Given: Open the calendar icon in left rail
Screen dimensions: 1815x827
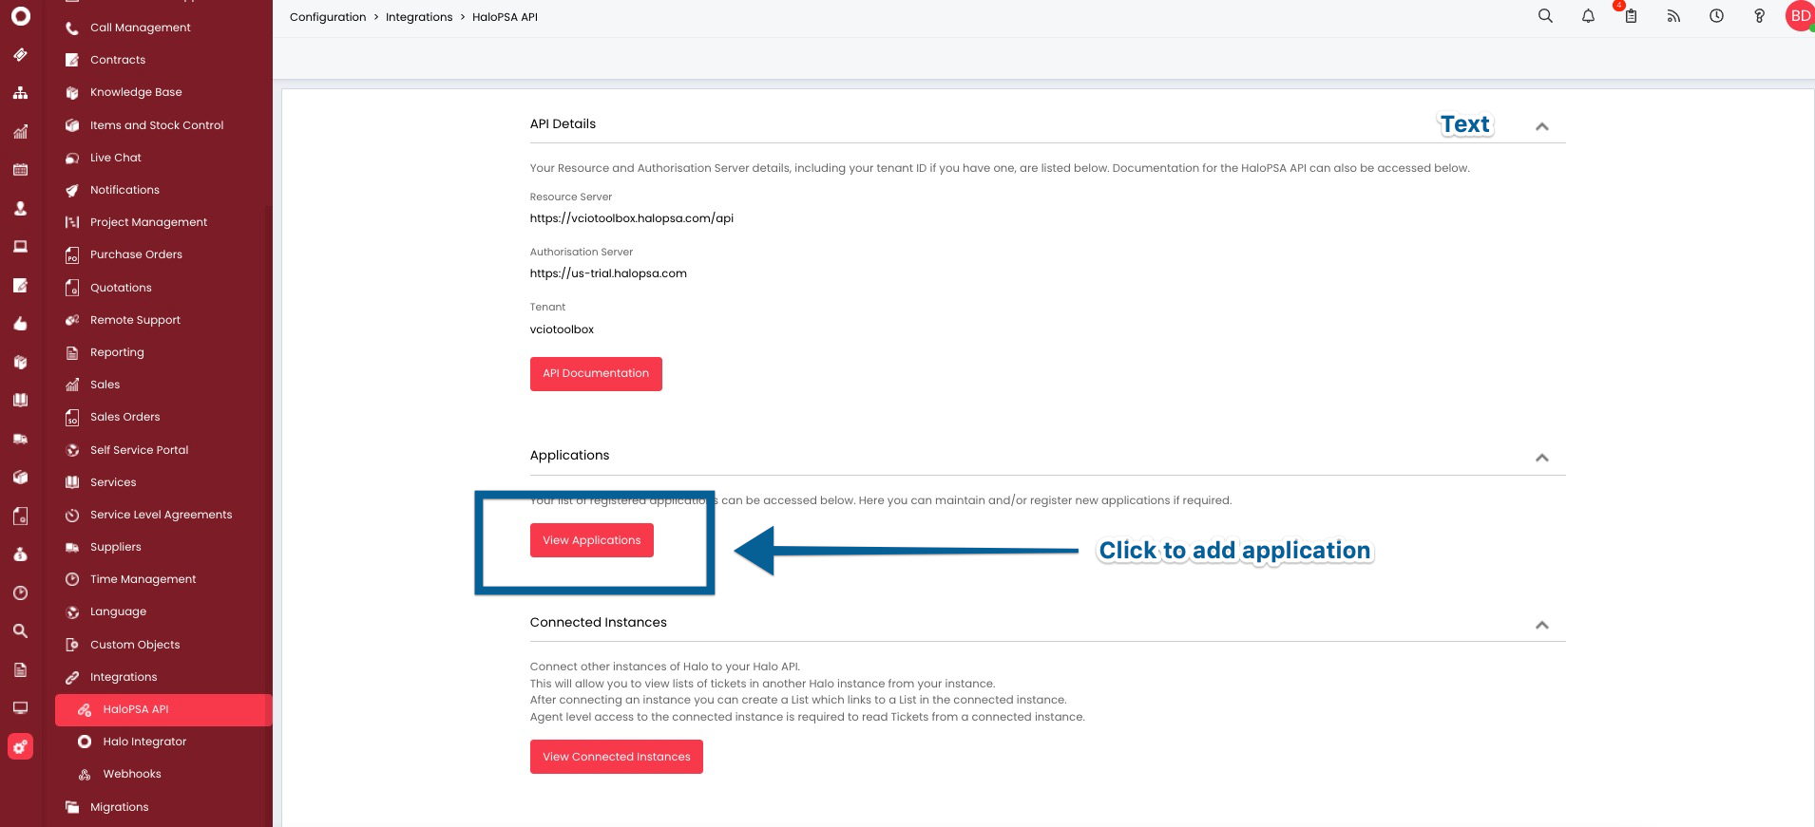Looking at the screenshot, I should pyautogui.click(x=20, y=170).
